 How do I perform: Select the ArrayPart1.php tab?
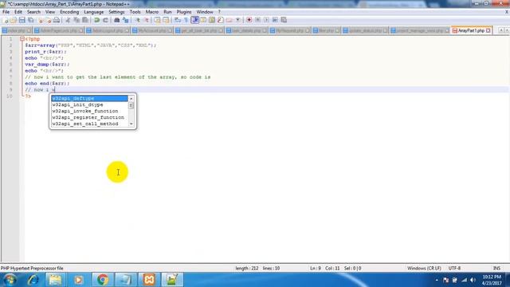471,30
